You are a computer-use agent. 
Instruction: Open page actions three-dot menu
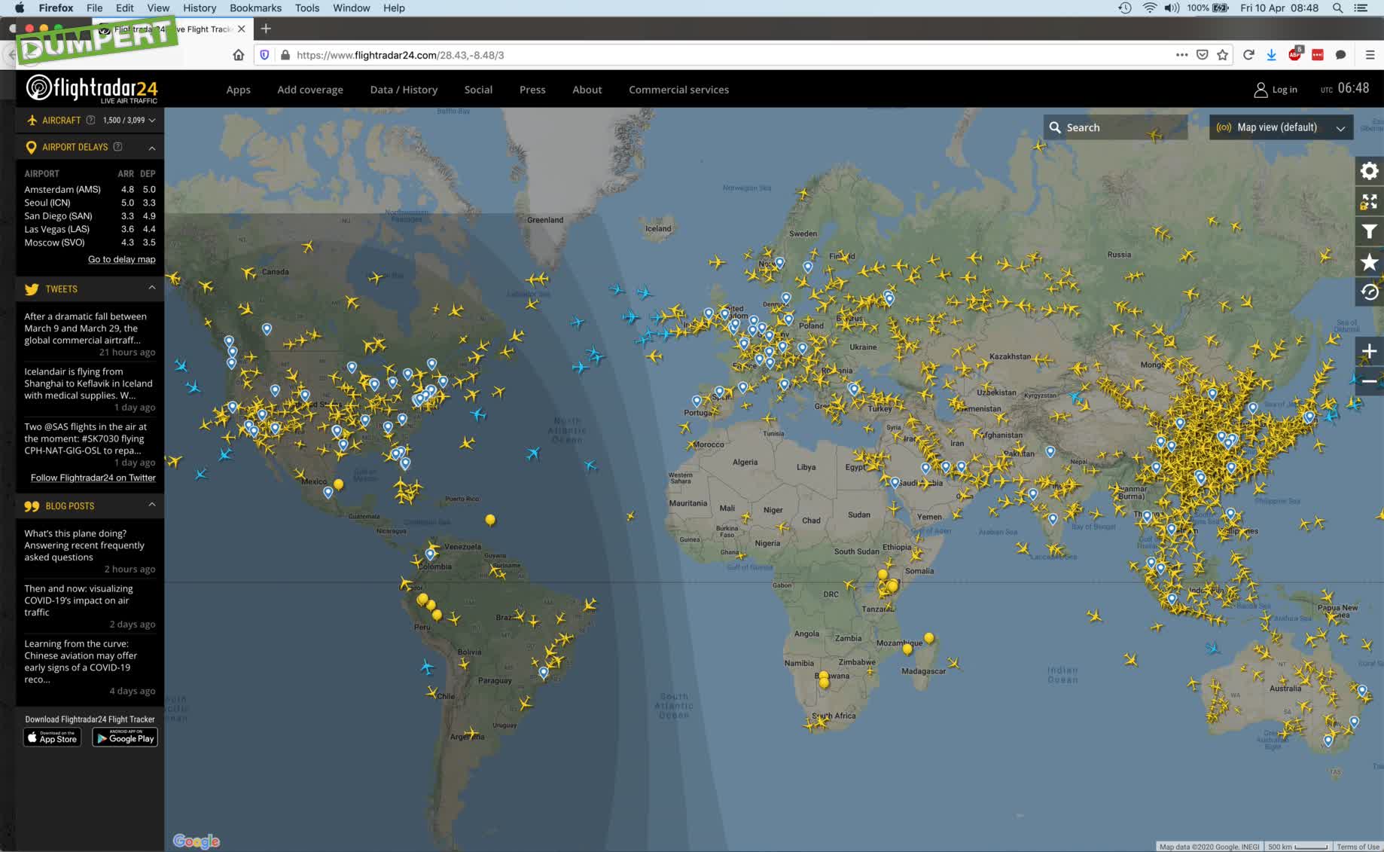[1182, 55]
